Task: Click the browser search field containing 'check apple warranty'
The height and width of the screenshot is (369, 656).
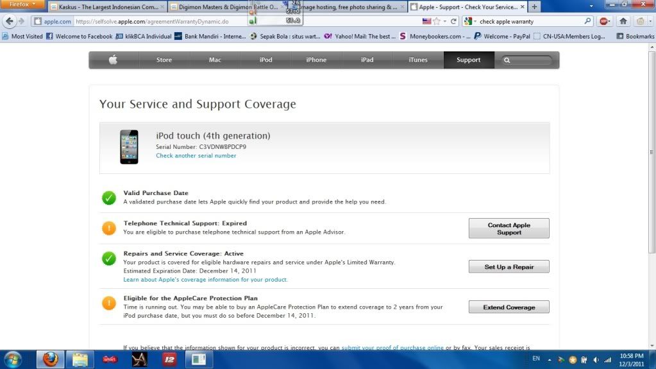Action: [x=530, y=21]
